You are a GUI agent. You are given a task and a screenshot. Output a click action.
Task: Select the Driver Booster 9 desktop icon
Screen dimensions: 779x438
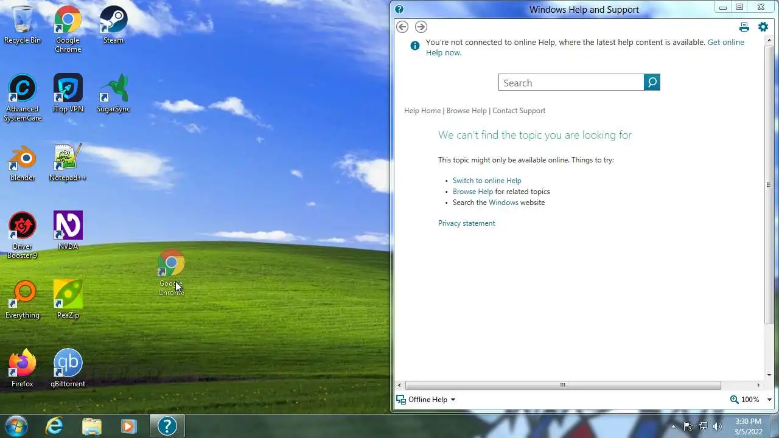(23, 235)
